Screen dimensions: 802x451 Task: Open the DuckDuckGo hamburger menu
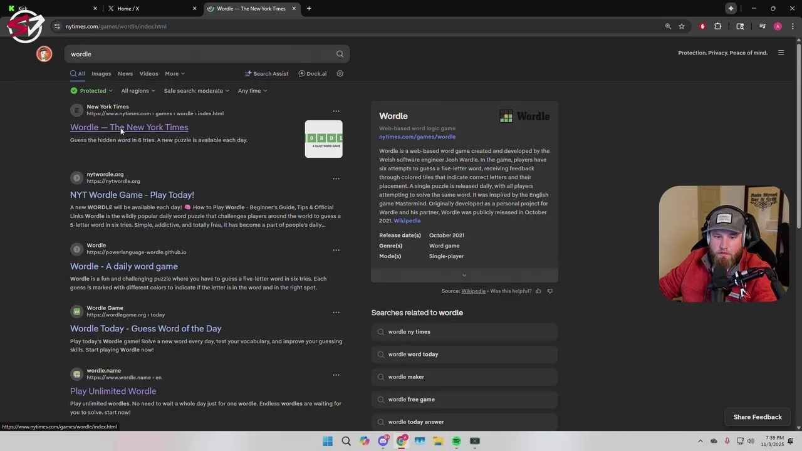[781, 53]
